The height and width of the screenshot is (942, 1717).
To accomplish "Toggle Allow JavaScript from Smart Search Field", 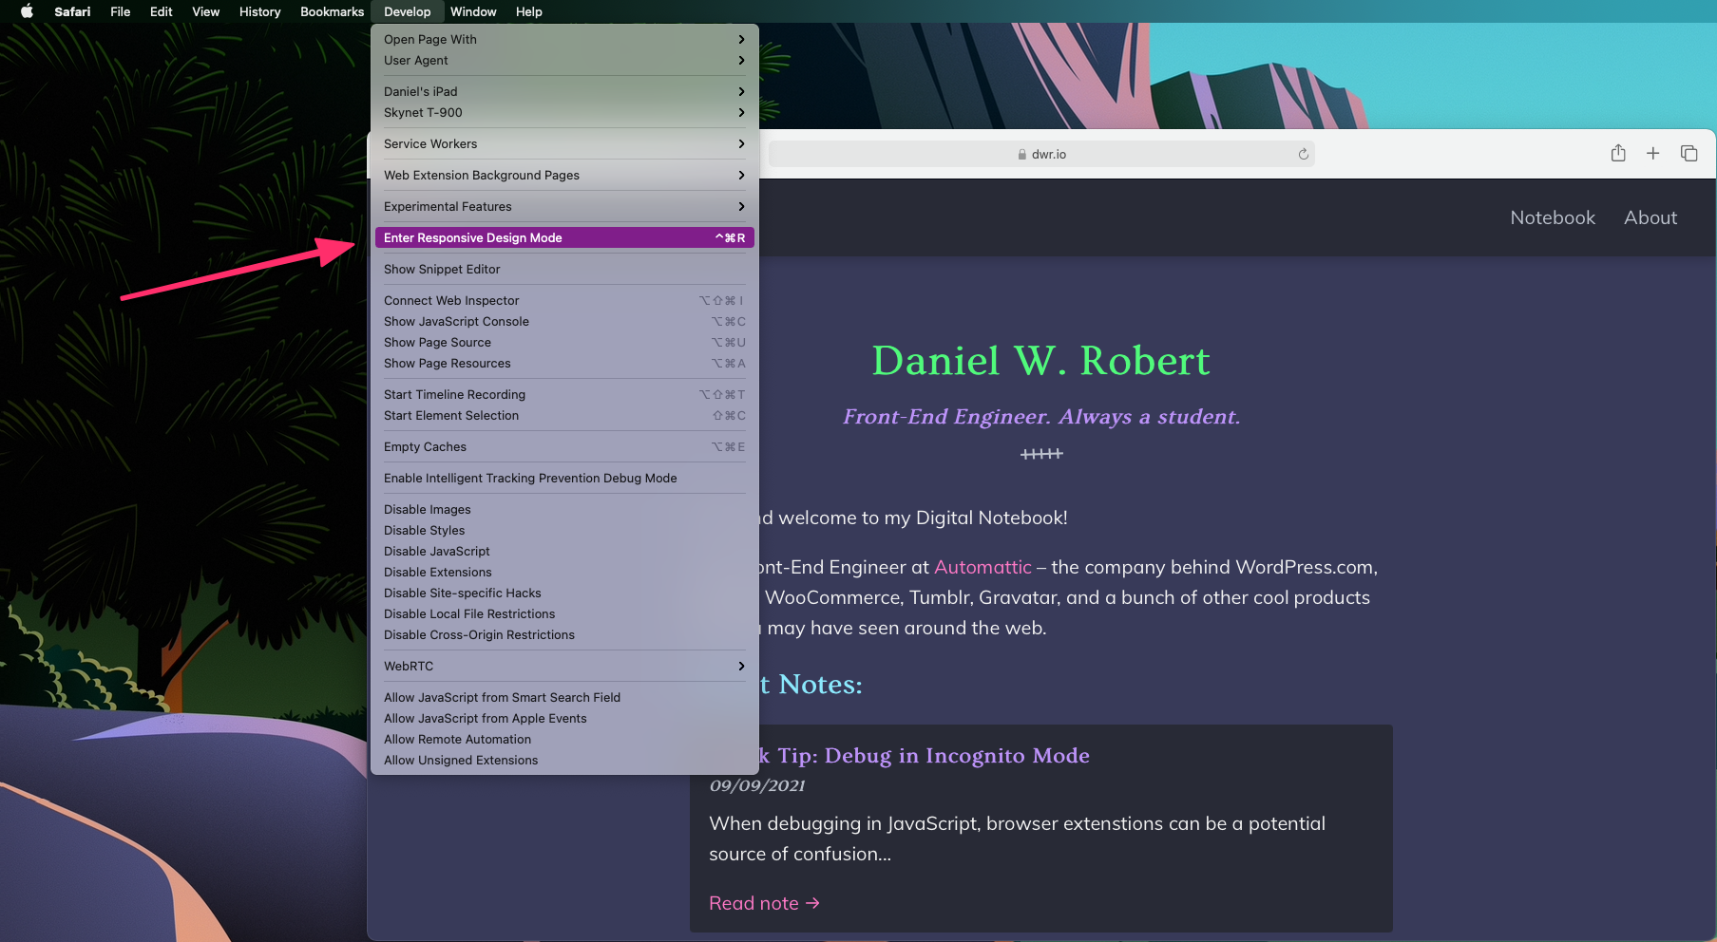I will pos(564,697).
